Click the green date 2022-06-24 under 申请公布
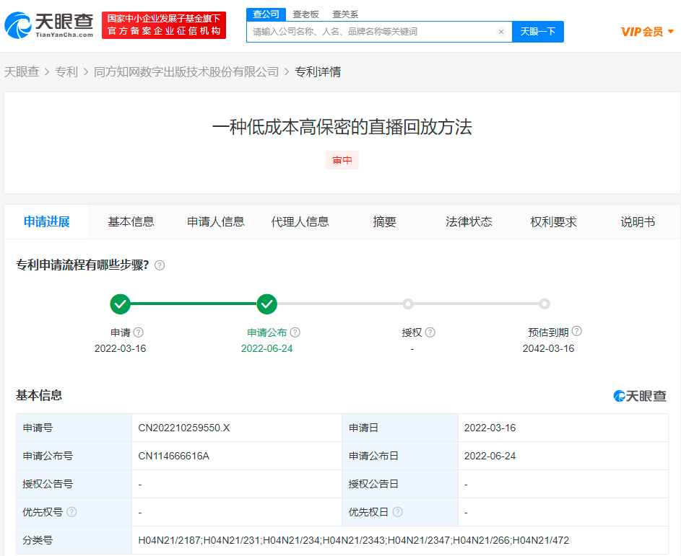This screenshot has width=681, height=556. tap(266, 349)
